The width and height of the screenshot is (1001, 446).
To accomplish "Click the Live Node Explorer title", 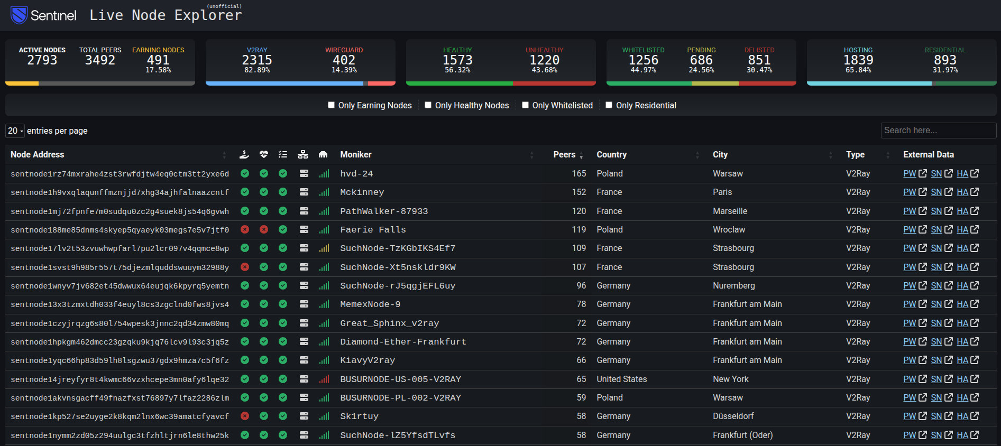I will [x=166, y=15].
